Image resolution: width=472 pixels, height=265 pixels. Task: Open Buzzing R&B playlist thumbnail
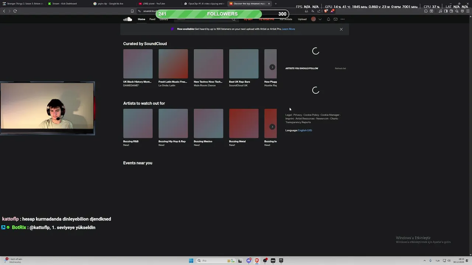pyautogui.click(x=138, y=123)
